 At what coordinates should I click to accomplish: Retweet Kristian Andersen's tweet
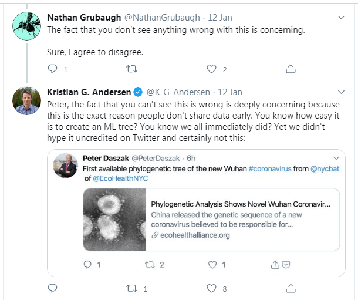[132, 288]
